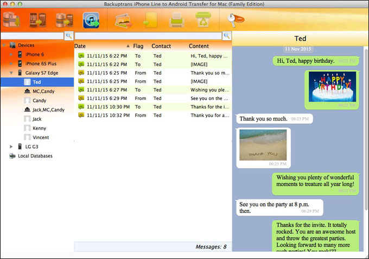This screenshot has width=369, height=259.
Task: Click the message list search magnifier button
Action: (x=227, y=35)
